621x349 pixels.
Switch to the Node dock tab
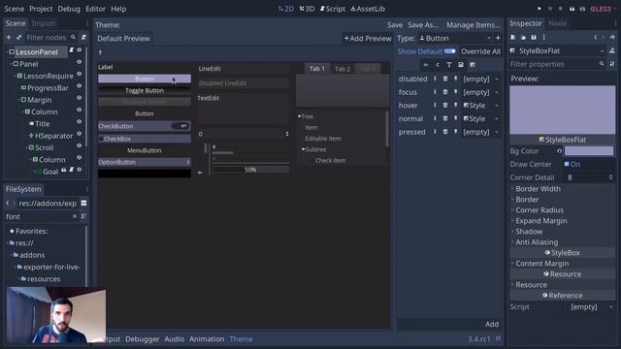558,23
